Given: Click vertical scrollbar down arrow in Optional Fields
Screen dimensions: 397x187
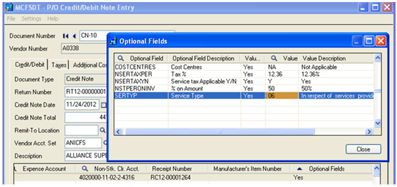Looking at the screenshot, I should (x=377, y=123).
